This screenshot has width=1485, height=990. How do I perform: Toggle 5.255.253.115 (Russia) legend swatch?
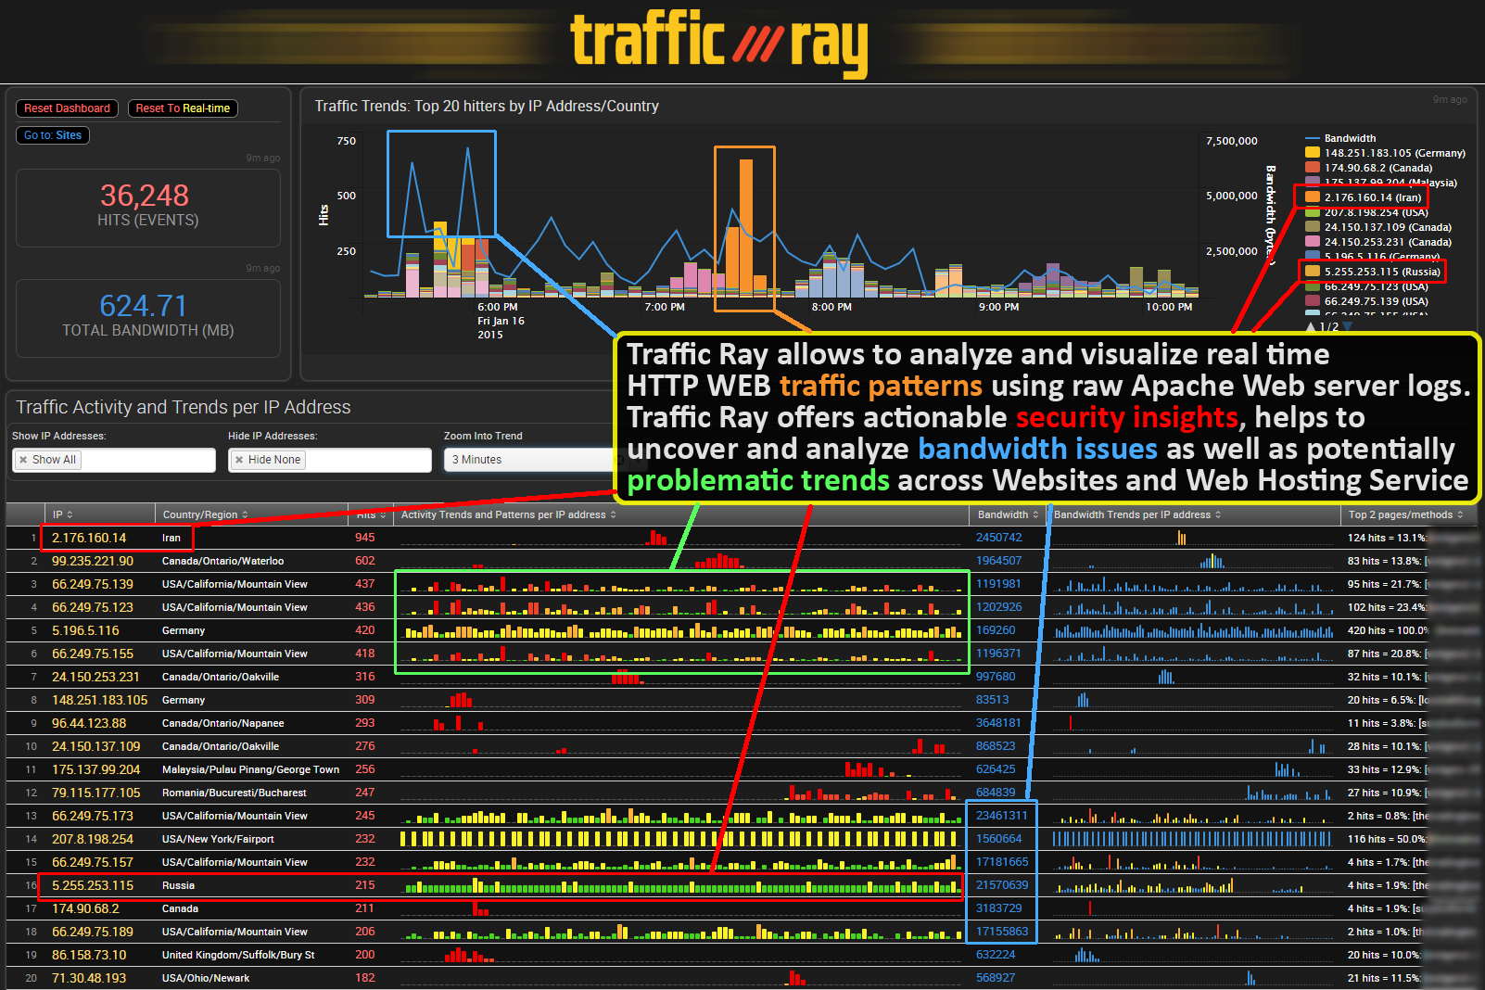(x=1312, y=272)
